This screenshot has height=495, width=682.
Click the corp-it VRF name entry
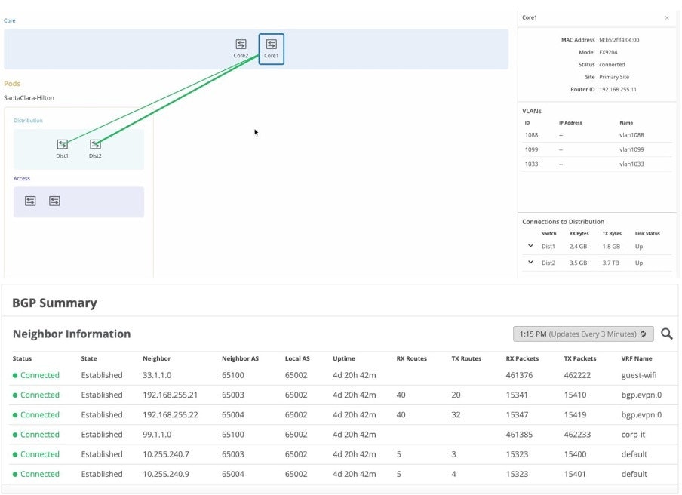click(x=634, y=435)
